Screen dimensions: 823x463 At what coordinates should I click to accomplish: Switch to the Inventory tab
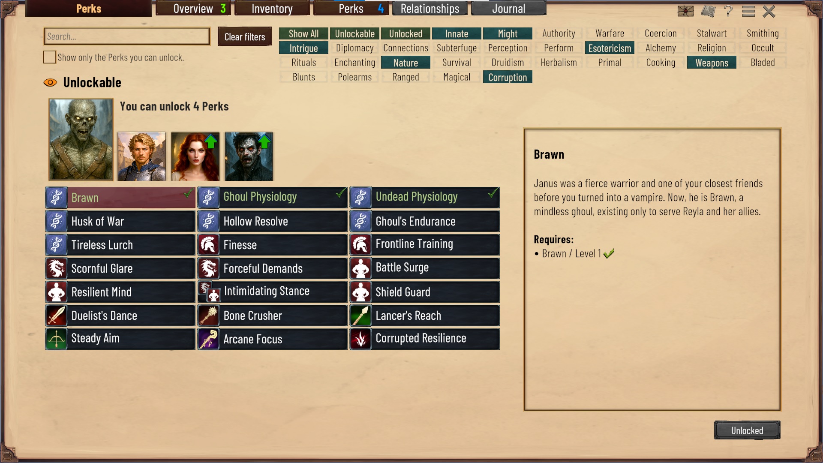click(272, 9)
